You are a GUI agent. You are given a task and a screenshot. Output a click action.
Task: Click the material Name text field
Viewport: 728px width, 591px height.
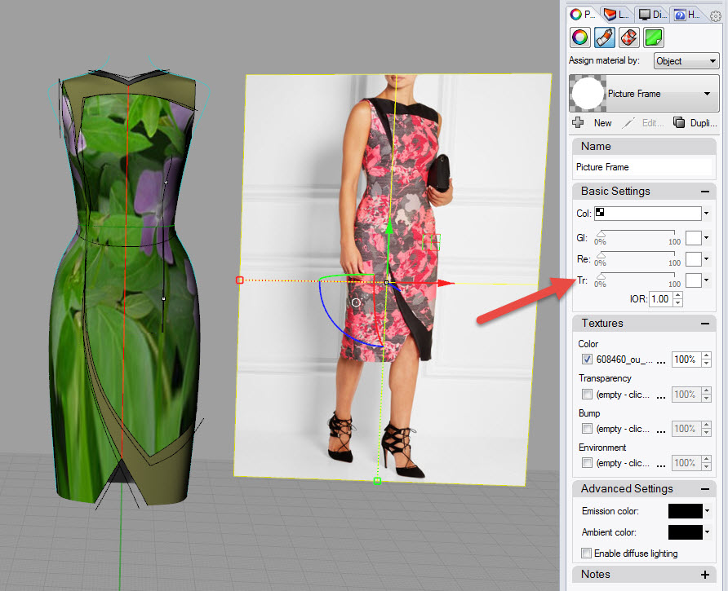(x=643, y=167)
